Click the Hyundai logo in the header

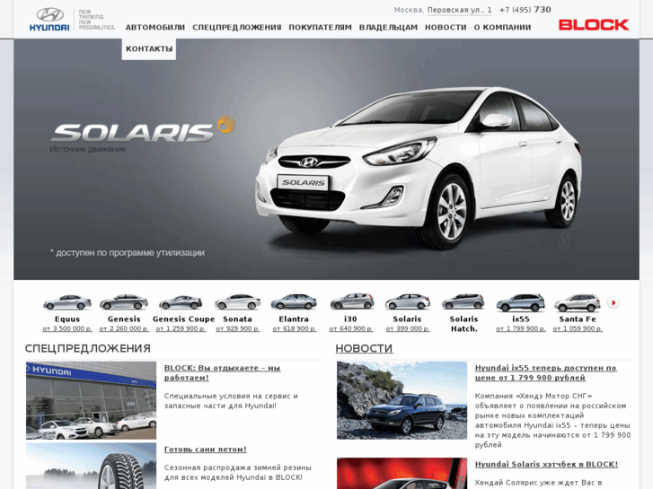(x=49, y=20)
